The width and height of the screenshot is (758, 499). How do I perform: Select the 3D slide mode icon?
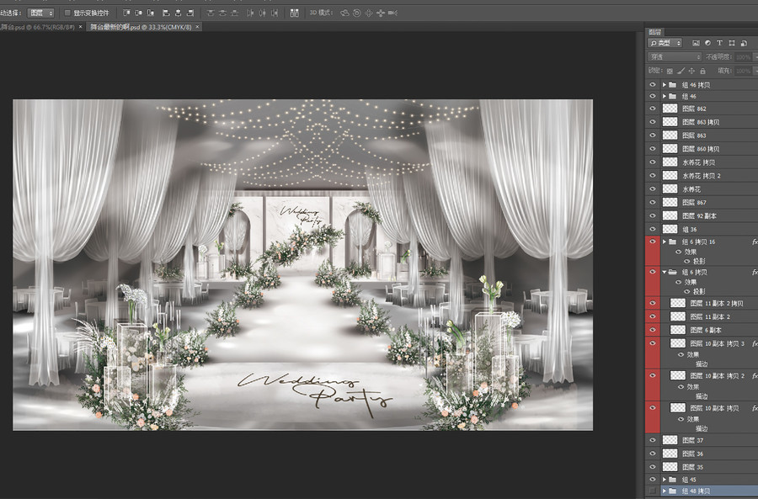pyautogui.click(x=381, y=13)
